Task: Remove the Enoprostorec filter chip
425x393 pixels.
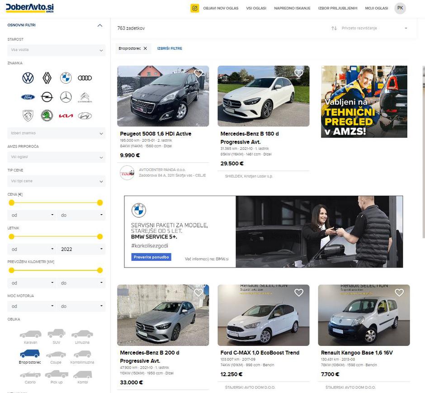Action: 145,48
